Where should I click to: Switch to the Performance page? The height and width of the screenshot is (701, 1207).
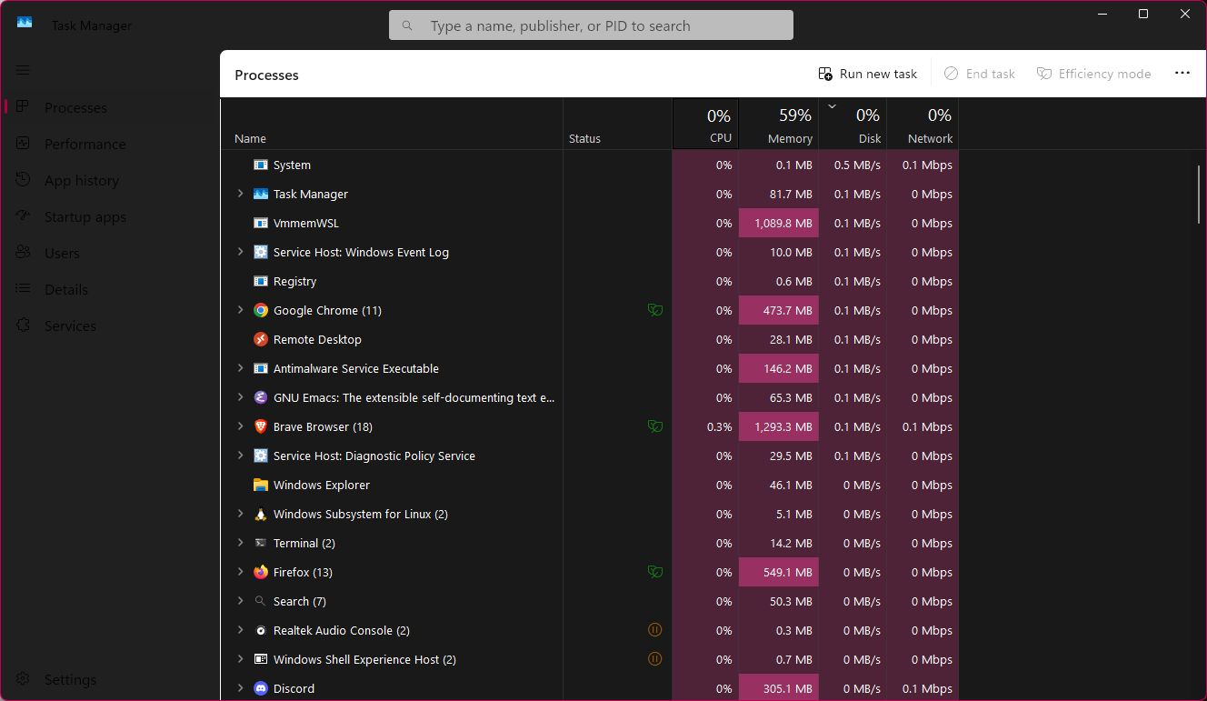pyautogui.click(x=110, y=144)
